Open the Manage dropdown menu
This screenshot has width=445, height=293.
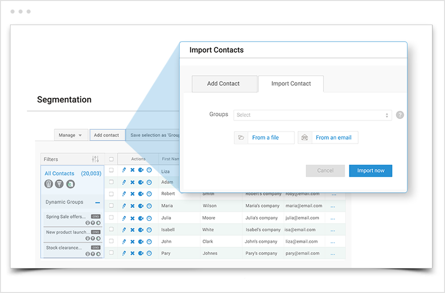[70, 135]
